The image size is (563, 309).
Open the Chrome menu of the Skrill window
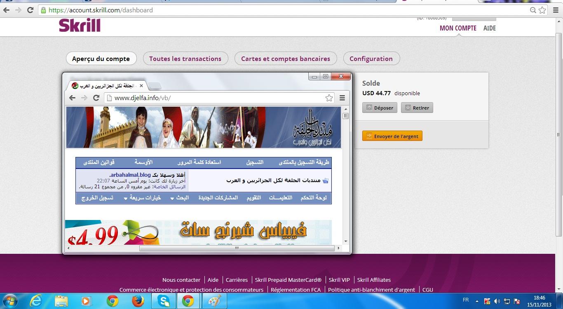click(x=556, y=10)
